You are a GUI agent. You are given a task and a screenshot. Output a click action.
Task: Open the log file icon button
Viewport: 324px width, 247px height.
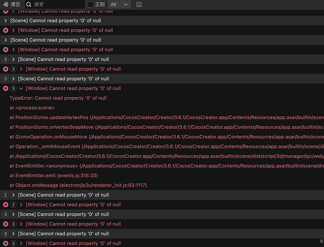(139, 4)
